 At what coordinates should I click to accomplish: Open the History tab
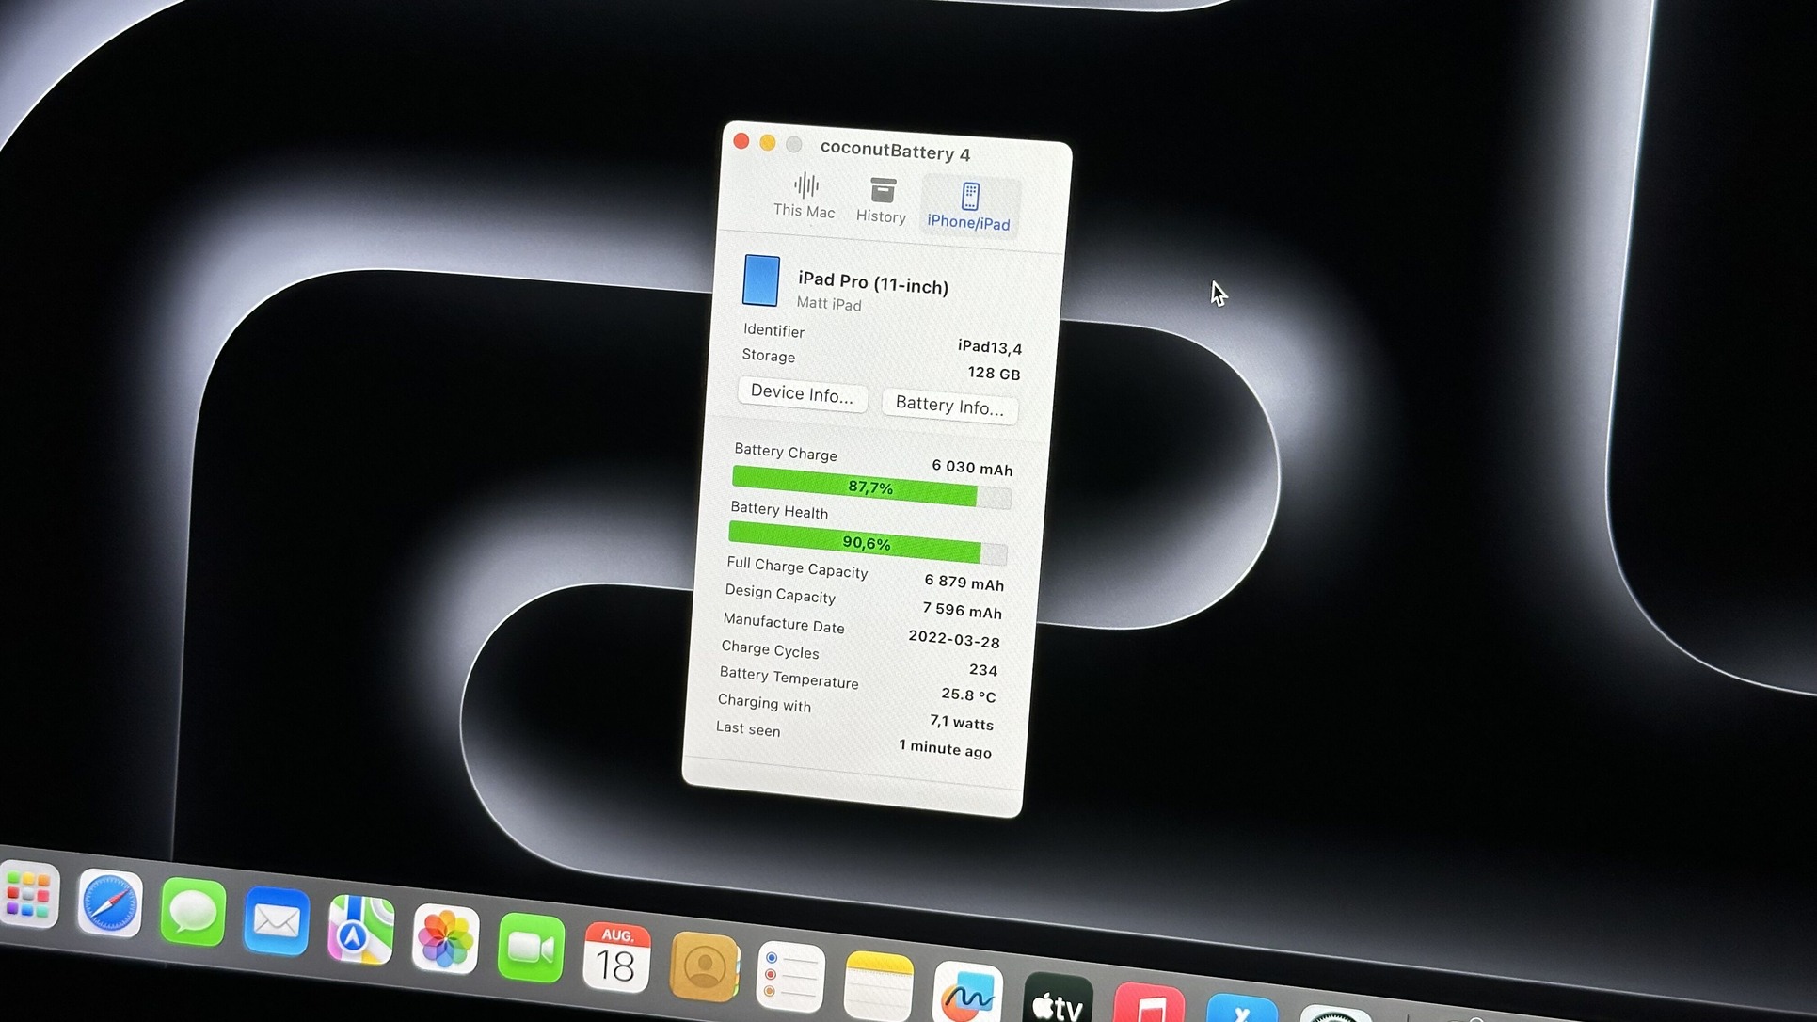pyautogui.click(x=882, y=200)
